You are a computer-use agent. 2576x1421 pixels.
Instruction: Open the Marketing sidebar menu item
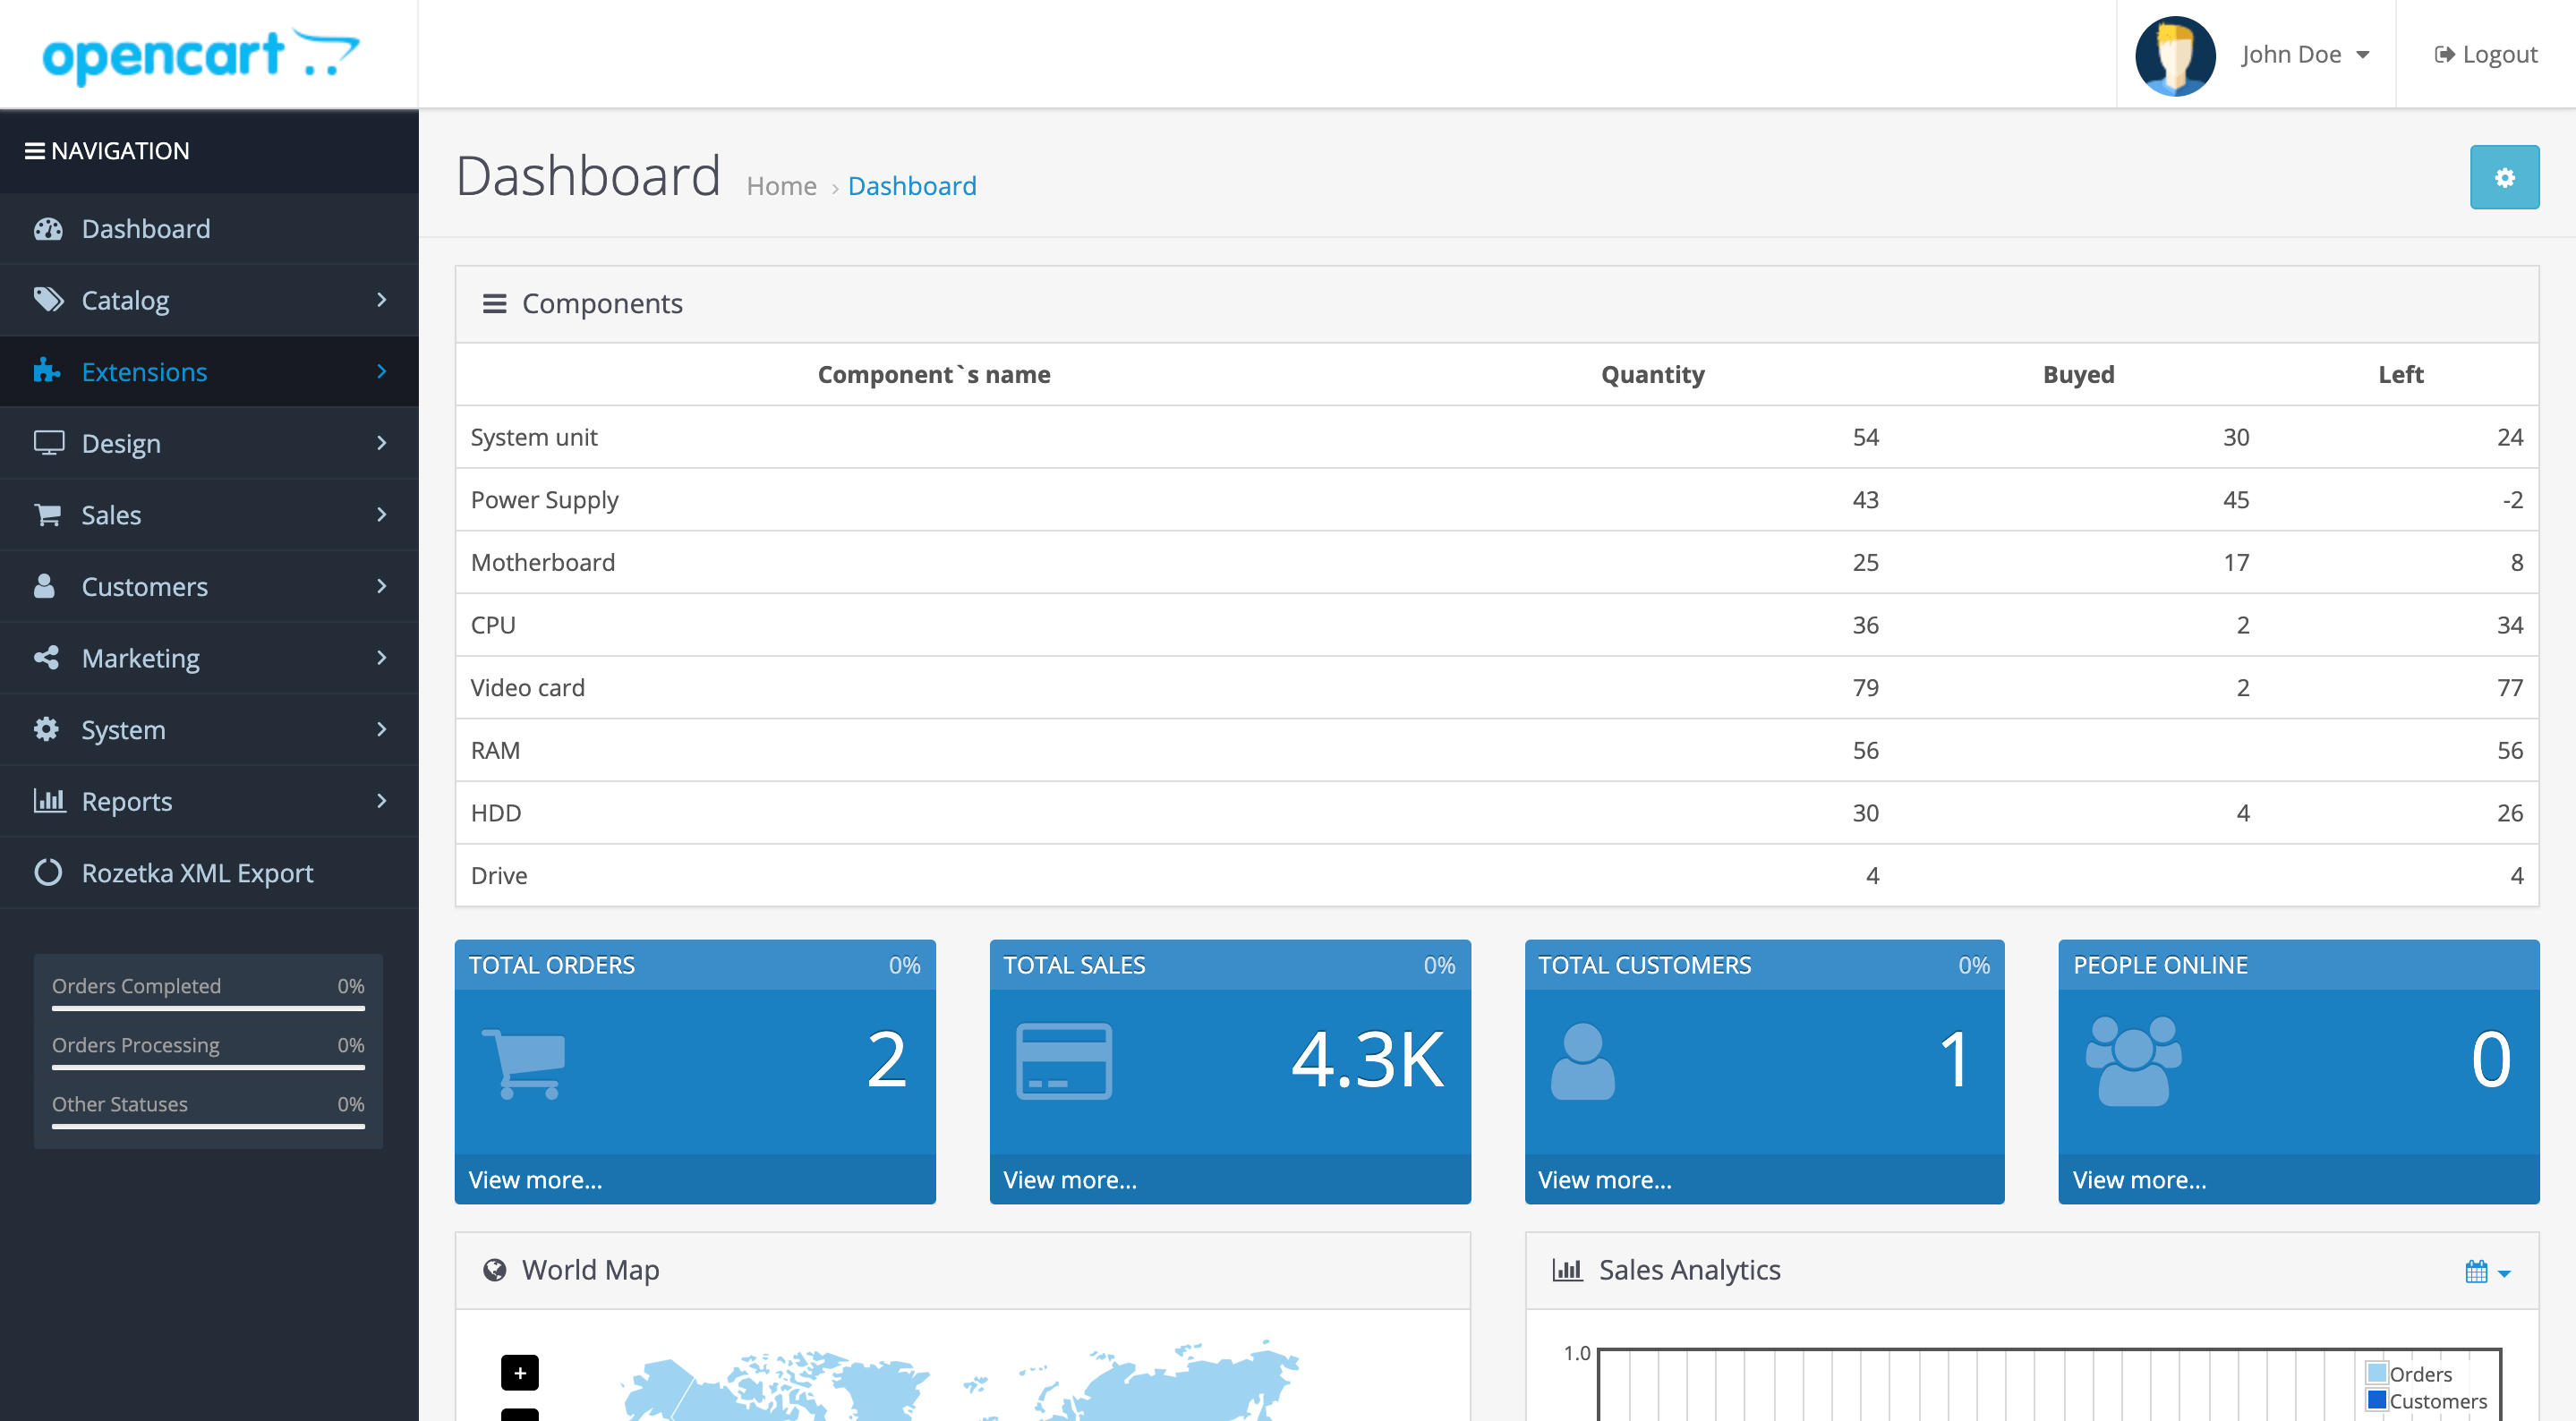(x=209, y=658)
